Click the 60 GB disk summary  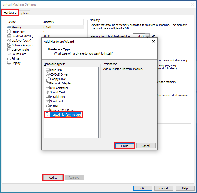click(46, 36)
